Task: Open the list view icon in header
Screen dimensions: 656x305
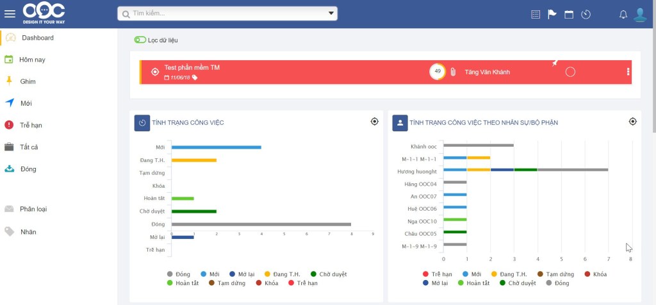Action: click(x=536, y=15)
